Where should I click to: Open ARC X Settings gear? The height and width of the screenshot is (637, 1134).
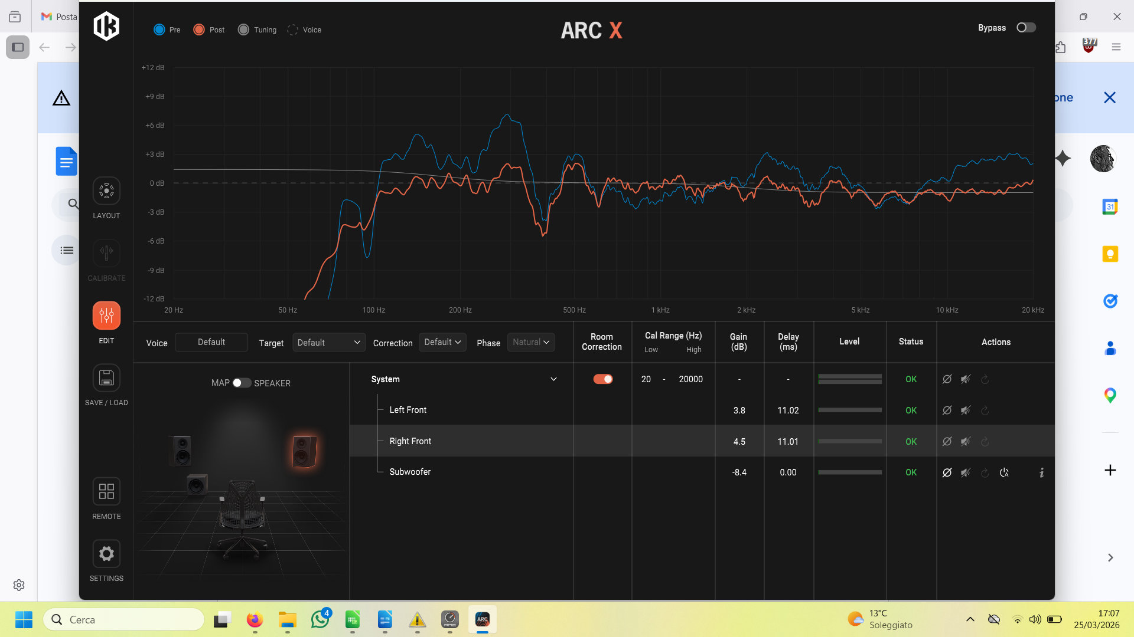point(106,554)
